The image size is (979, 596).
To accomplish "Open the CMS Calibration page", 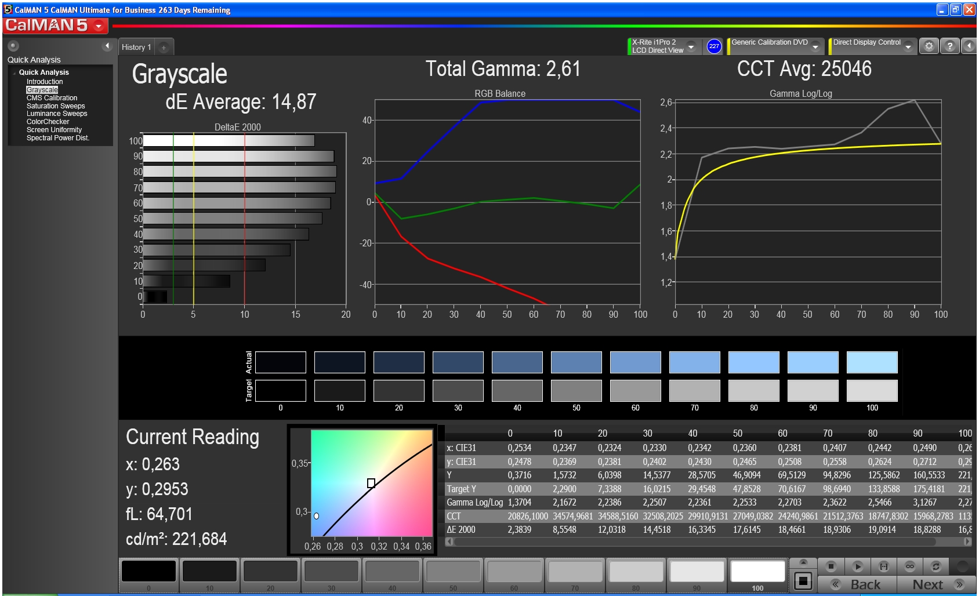I will coord(52,98).
